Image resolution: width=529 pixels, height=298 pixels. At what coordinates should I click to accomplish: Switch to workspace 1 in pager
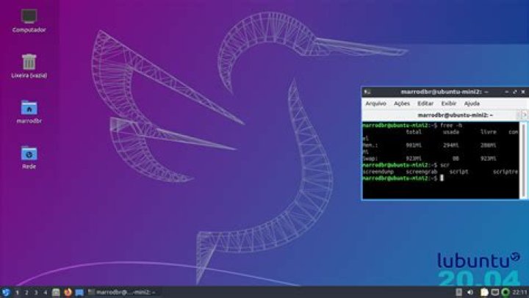pyautogui.click(x=17, y=292)
